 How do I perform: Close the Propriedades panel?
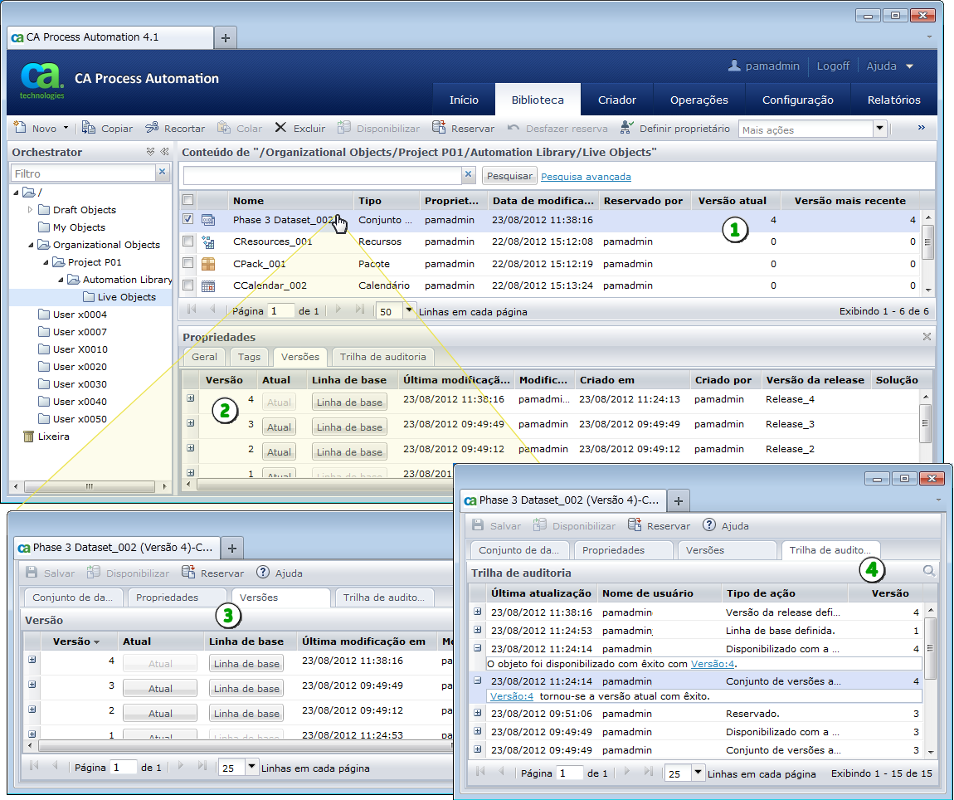tap(927, 337)
